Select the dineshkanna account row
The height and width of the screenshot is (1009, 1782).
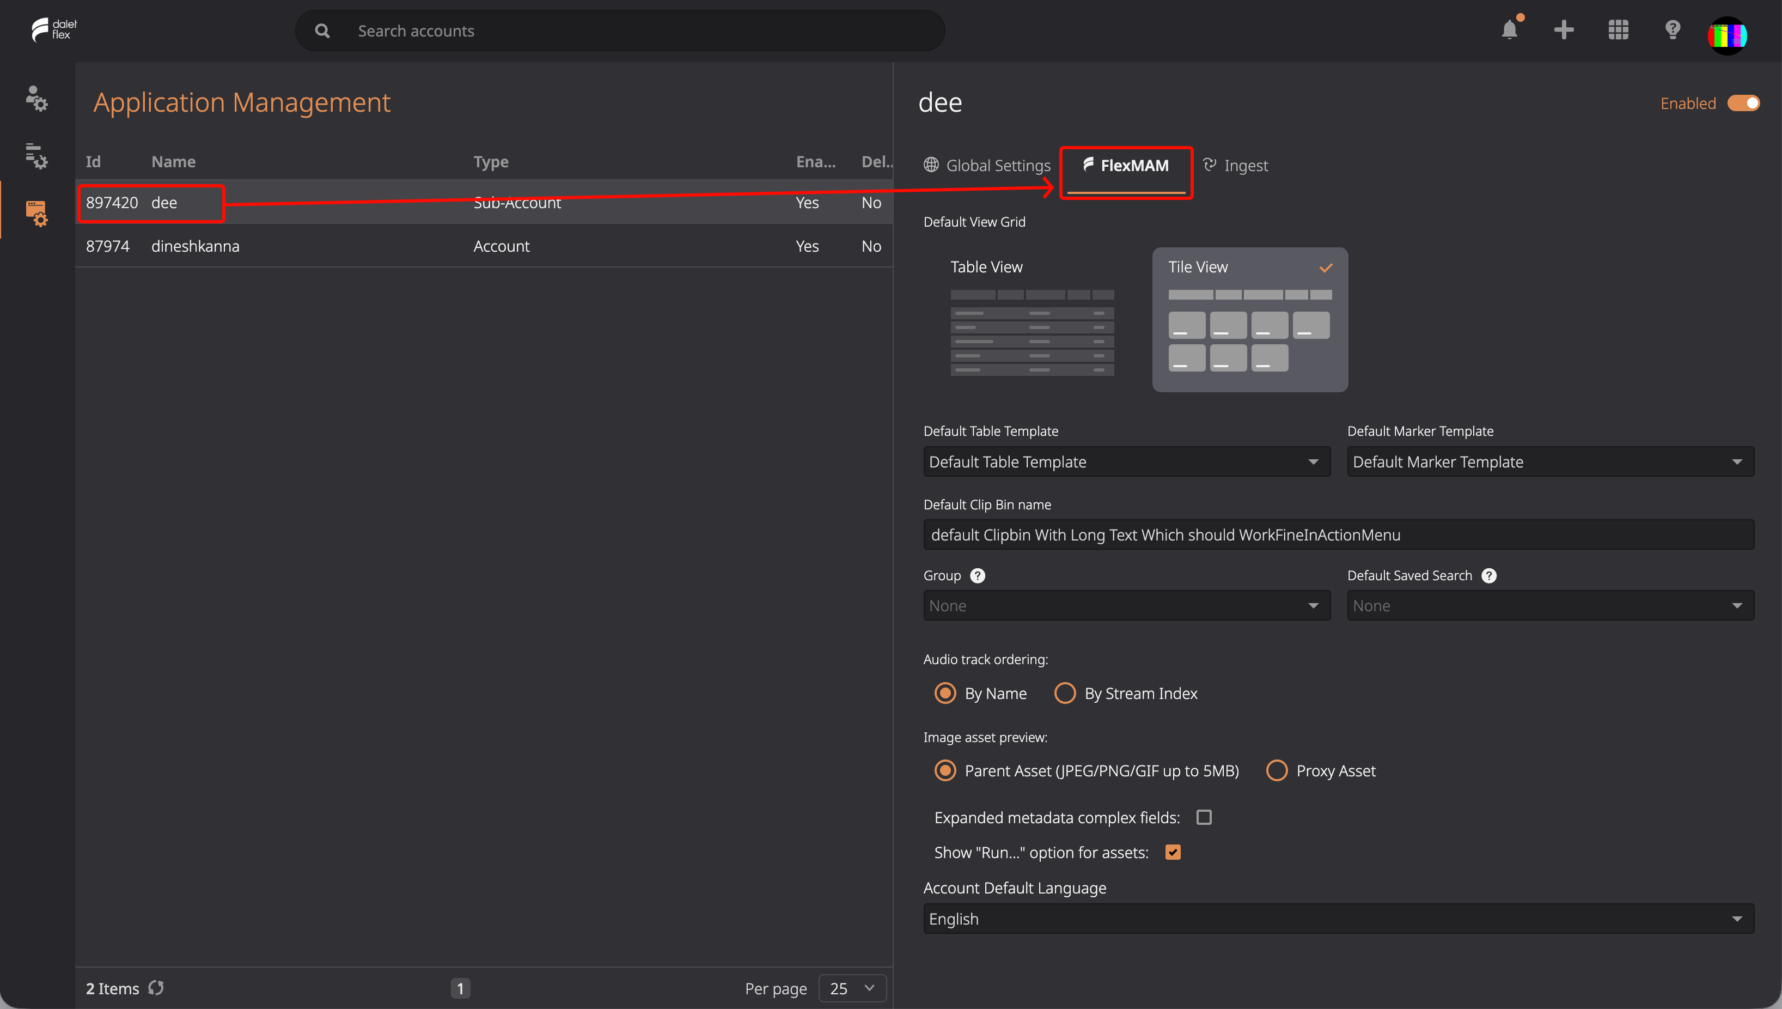tap(484, 246)
